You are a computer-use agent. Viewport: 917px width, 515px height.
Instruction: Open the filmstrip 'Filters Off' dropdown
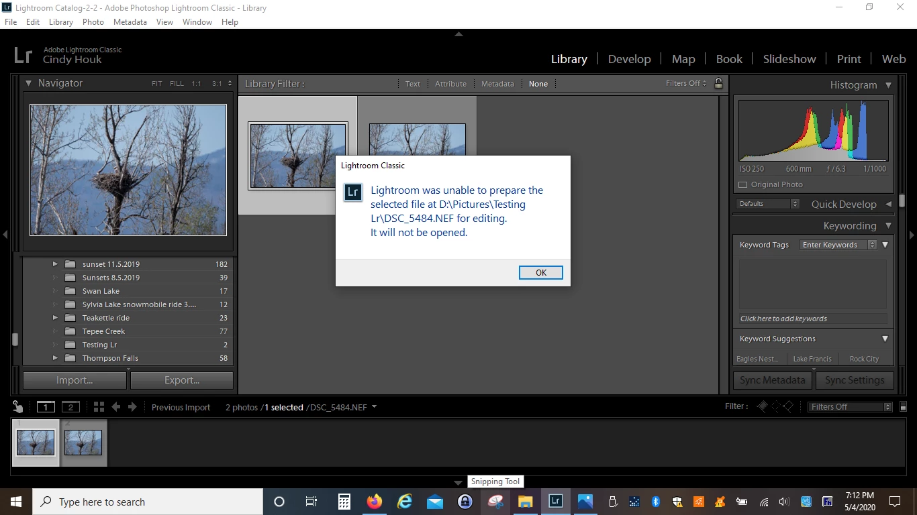pyautogui.click(x=850, y=407)
